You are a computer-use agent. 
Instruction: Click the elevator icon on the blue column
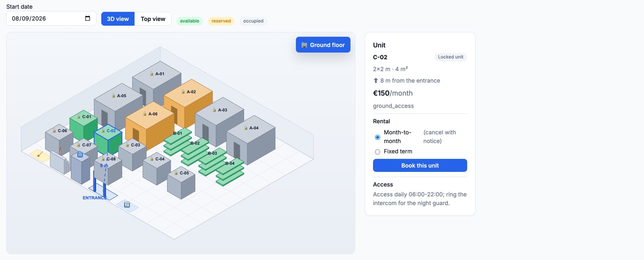(80, 154)
